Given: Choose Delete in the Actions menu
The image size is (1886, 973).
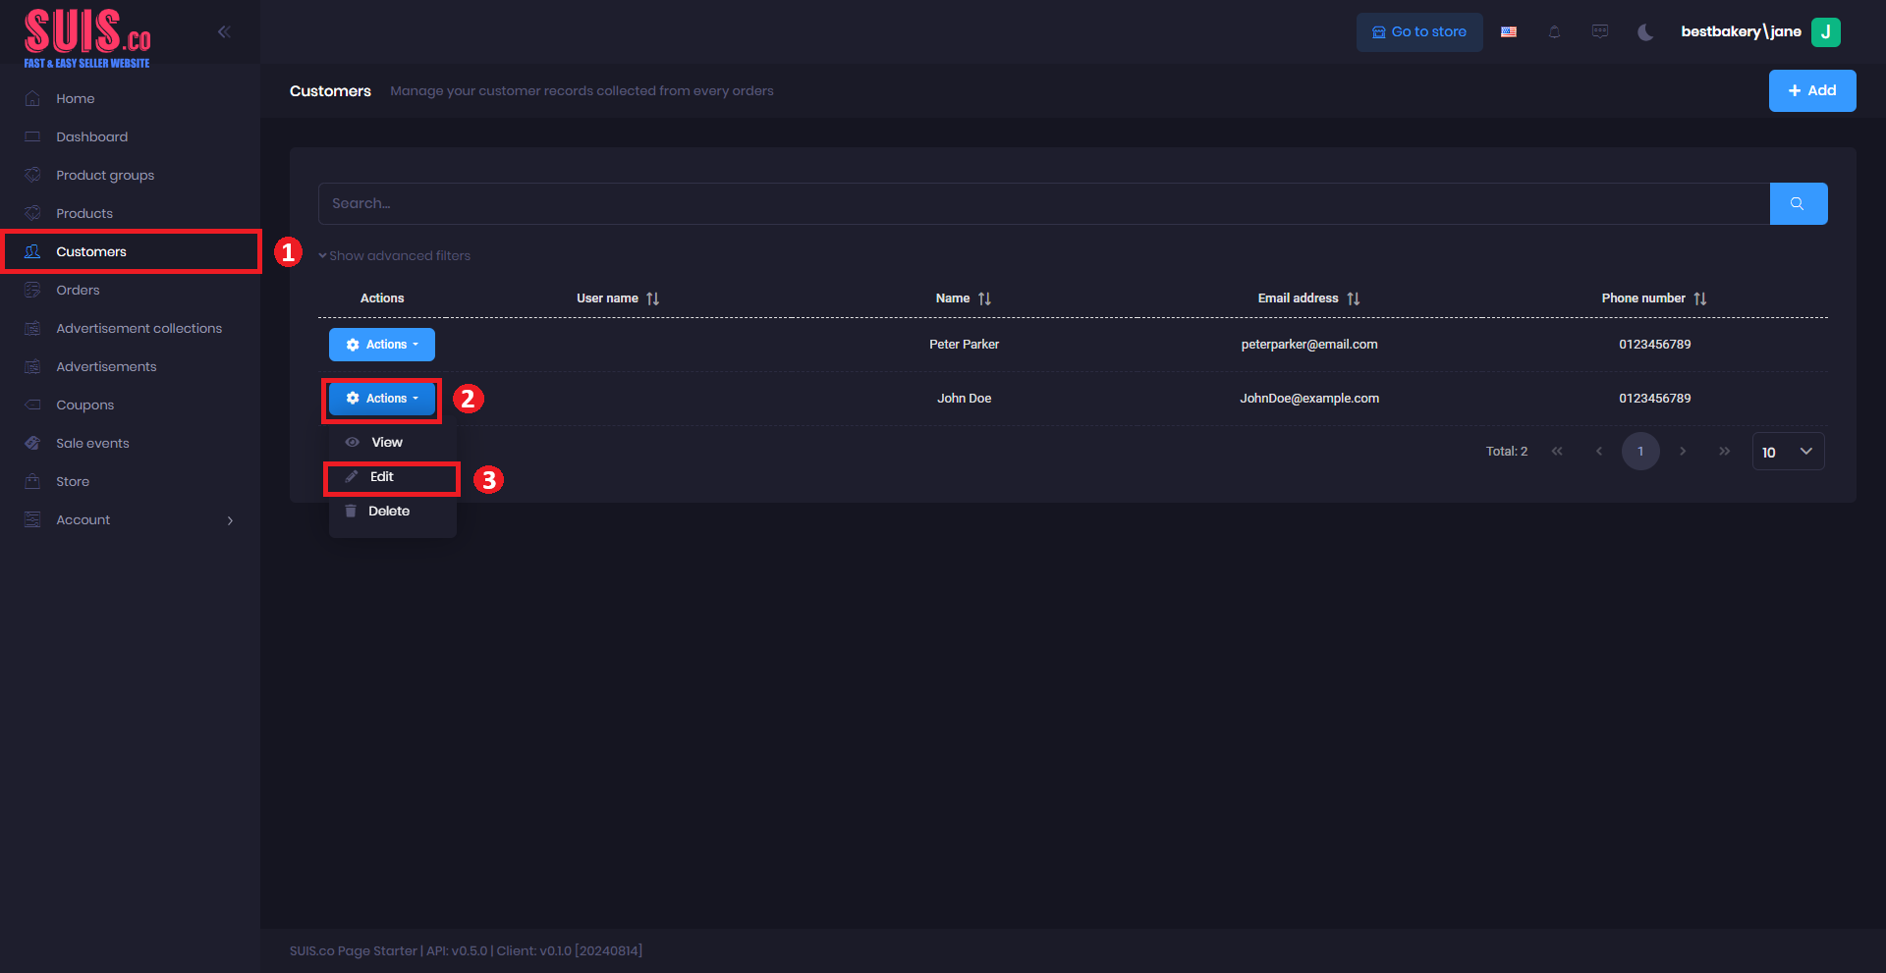Looking at the screenshot, I should click(389, 512).
